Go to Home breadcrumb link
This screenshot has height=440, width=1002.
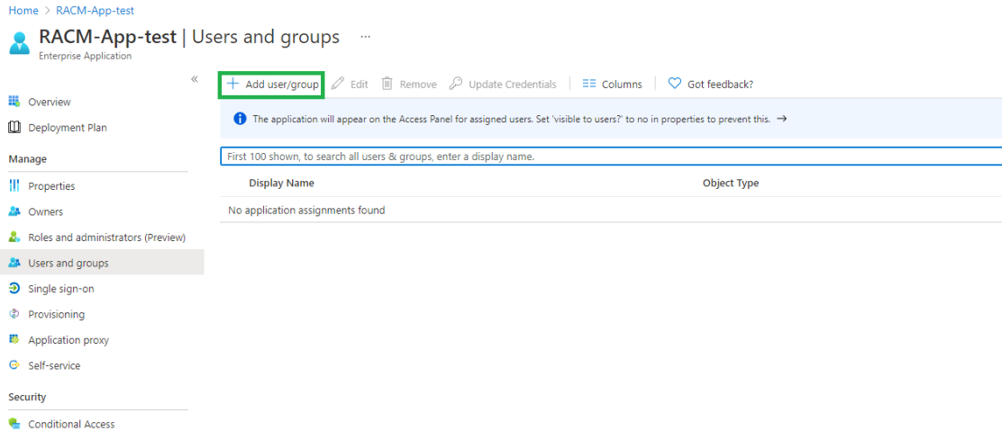[23, 11]
